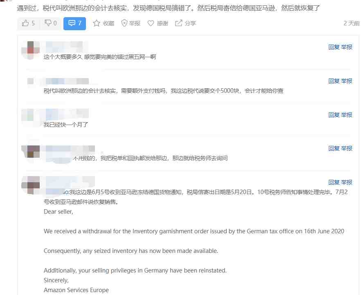Reply to the Black Friday comment
The width and height of the screenshot is (363, 295).
(334, 47)
